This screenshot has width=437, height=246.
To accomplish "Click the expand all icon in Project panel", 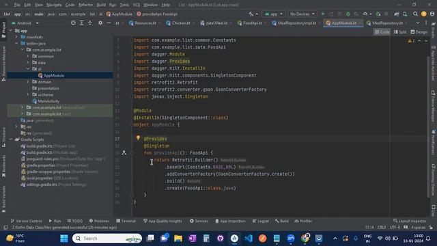I will tap(81, 23).
